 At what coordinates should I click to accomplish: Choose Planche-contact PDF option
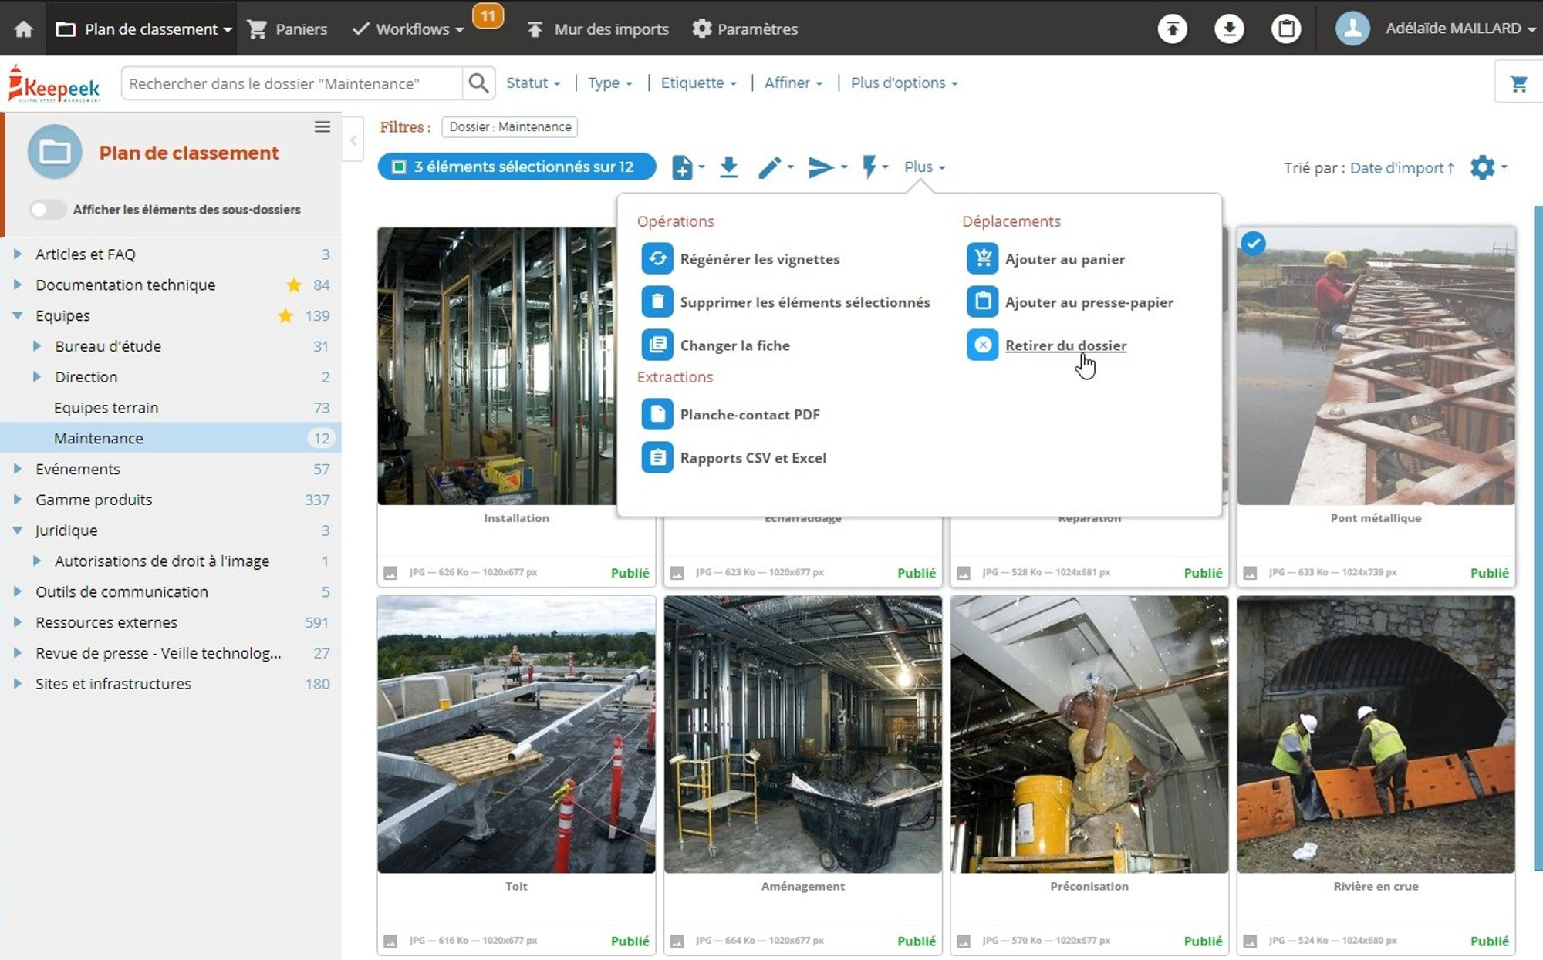[x=749, y=415]
